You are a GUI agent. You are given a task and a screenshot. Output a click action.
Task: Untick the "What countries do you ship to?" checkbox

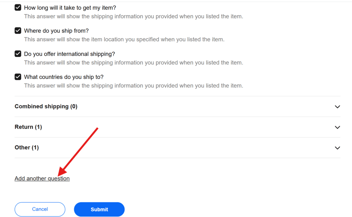click(x=18, y=77)
